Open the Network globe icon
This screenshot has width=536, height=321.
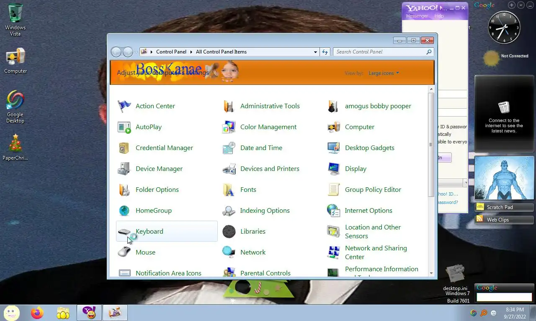229,252
